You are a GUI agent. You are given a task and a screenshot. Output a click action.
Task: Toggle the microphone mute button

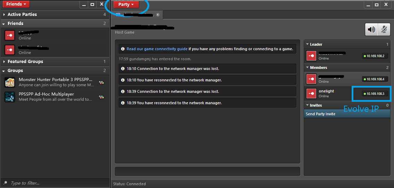point(383,30)
